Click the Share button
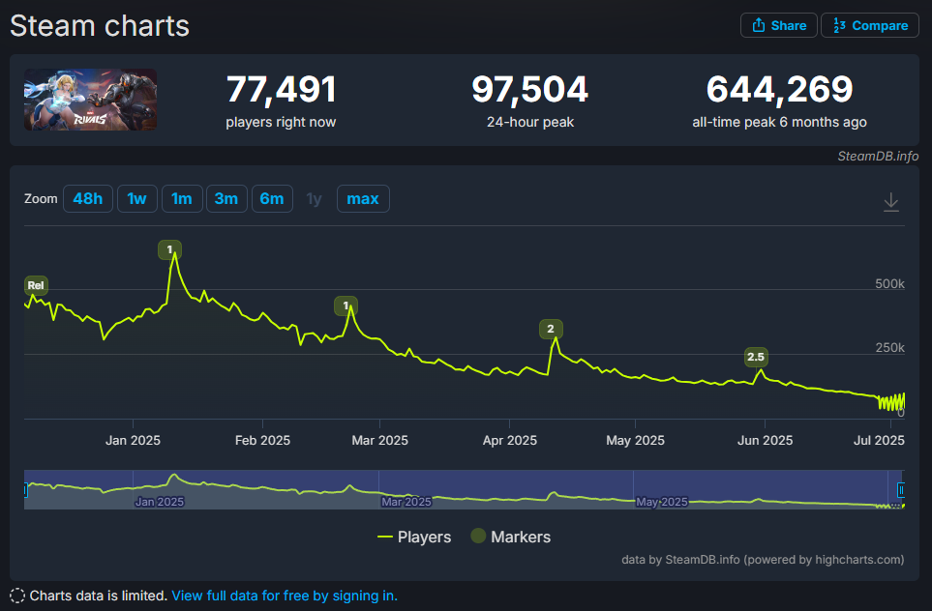The height and width of the screenshot is (611, 932). pos(779,25)
